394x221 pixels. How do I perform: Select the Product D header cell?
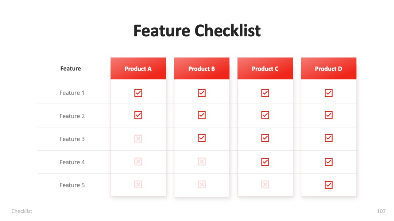pyautogui.click(x=328, y=68)
